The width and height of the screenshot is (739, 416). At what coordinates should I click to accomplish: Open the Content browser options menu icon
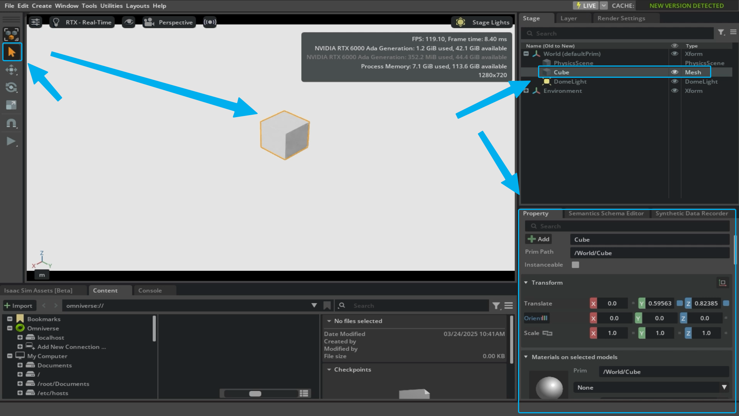tap(509, 306)
